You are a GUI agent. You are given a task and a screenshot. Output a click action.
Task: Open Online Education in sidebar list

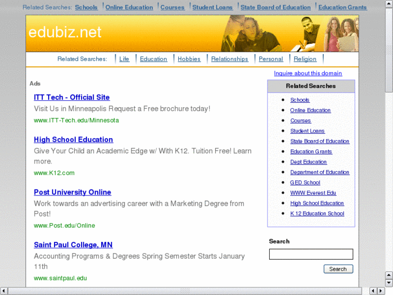coord(310,110)
